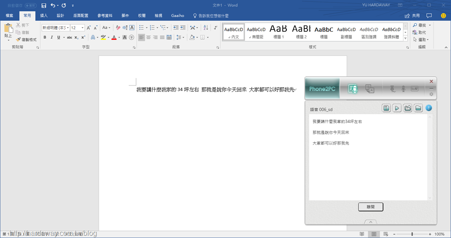Switch to the 設計 tab

pos(60,15)
